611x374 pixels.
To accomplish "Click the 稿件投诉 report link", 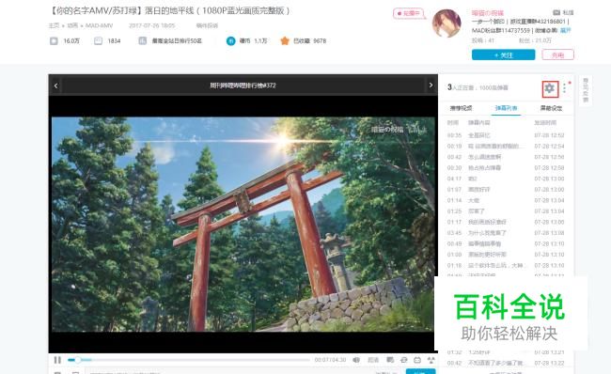I will pos(207,25).
